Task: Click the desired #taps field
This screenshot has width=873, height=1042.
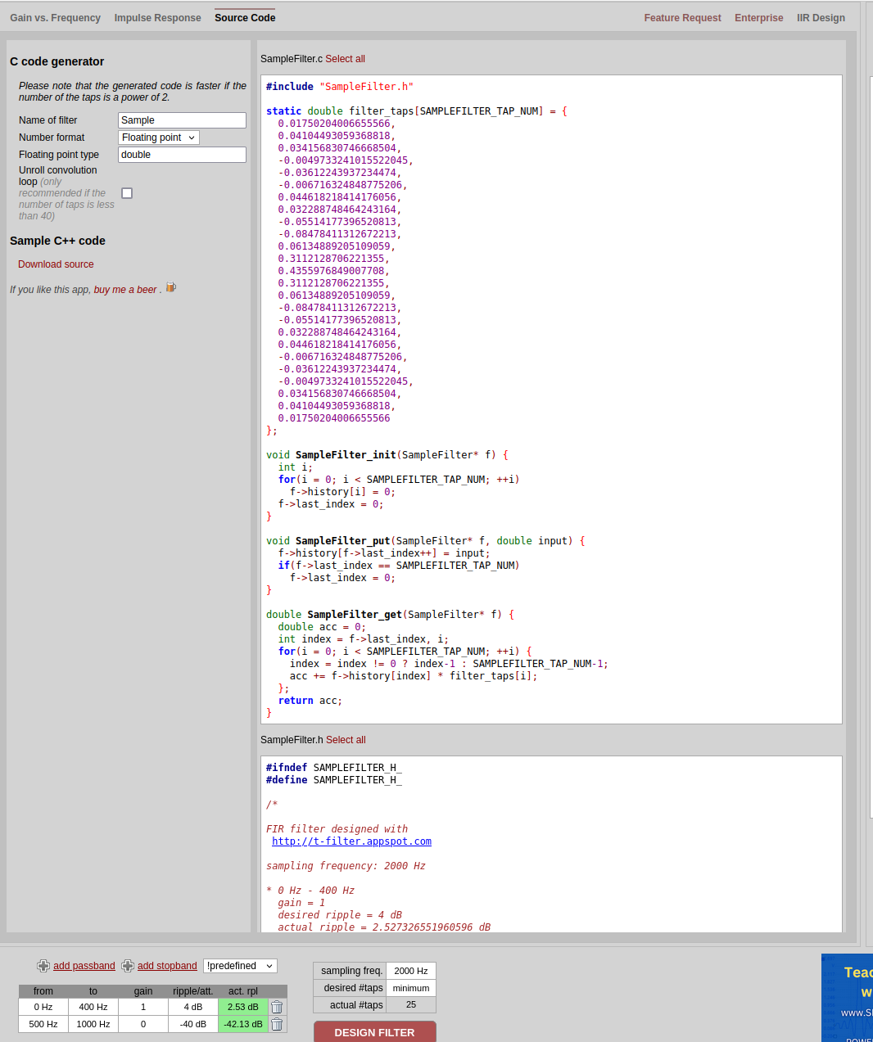Action: (410, 988)
